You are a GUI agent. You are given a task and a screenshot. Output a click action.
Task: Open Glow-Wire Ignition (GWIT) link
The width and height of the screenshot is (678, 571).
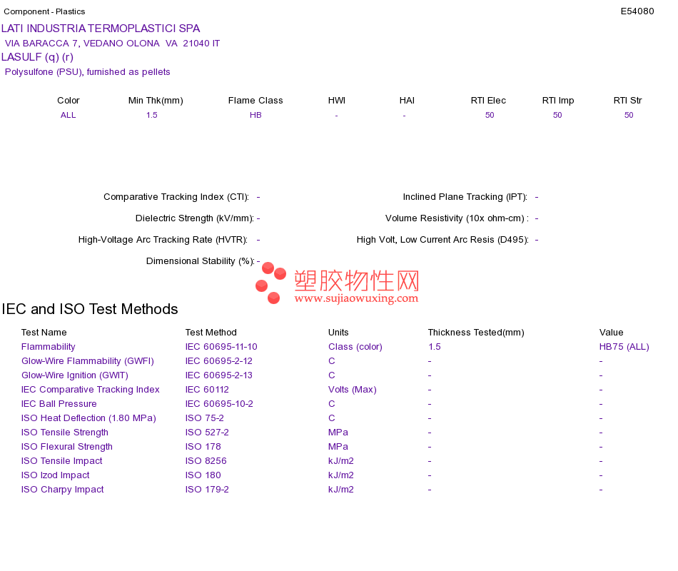(x=75, y=375)
